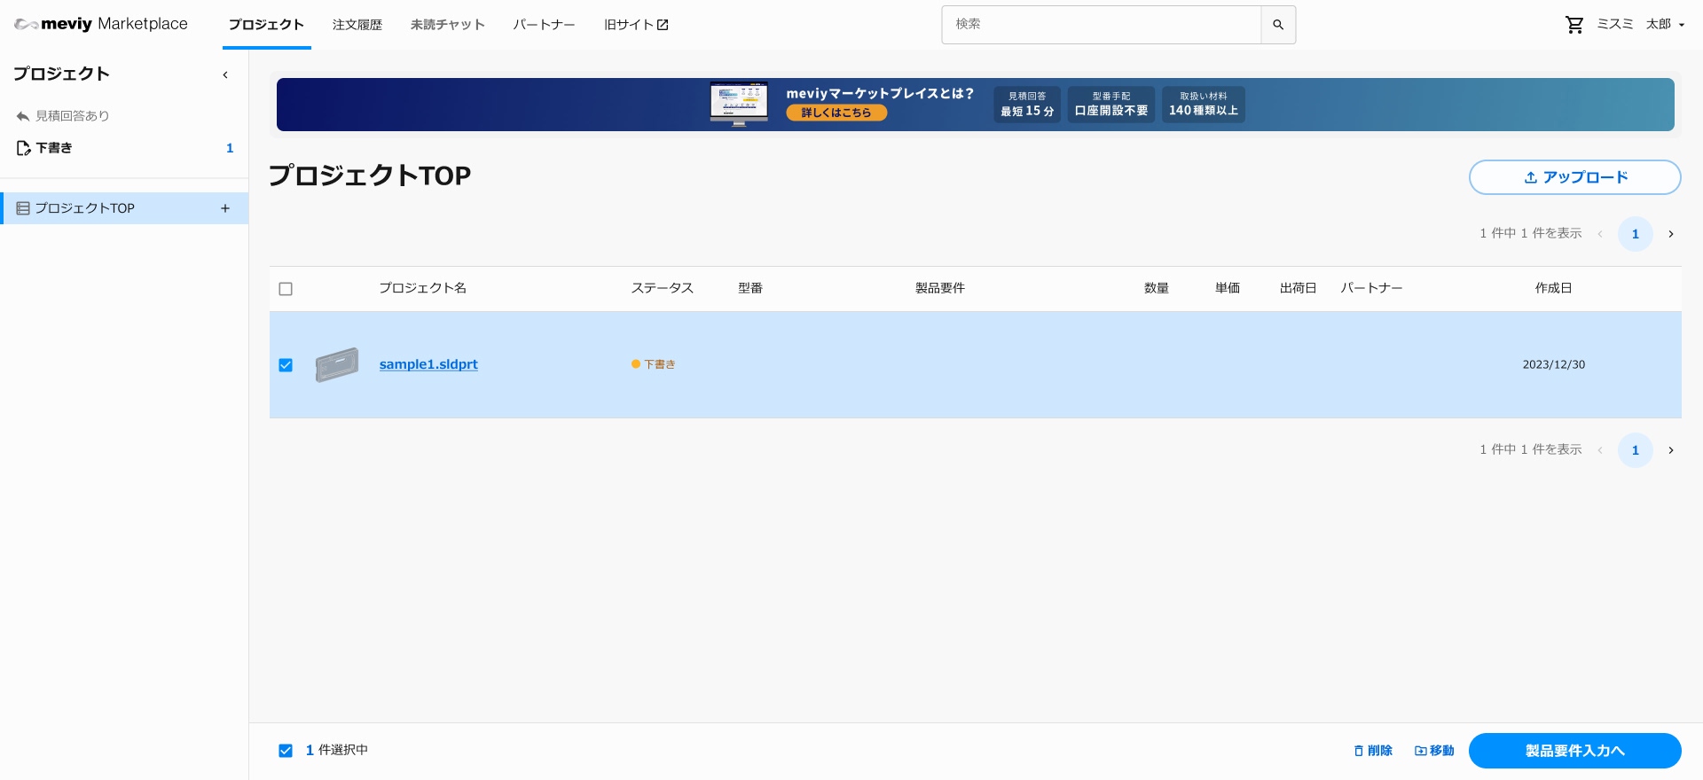Click the 140種類以上 banner badge
Viewport: 1703px width, 780px height.
(x=1204, y=105)
